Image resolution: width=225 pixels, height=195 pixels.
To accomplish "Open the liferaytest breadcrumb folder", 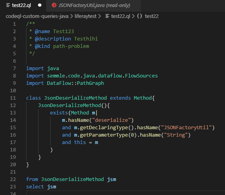I will [86, 16].
